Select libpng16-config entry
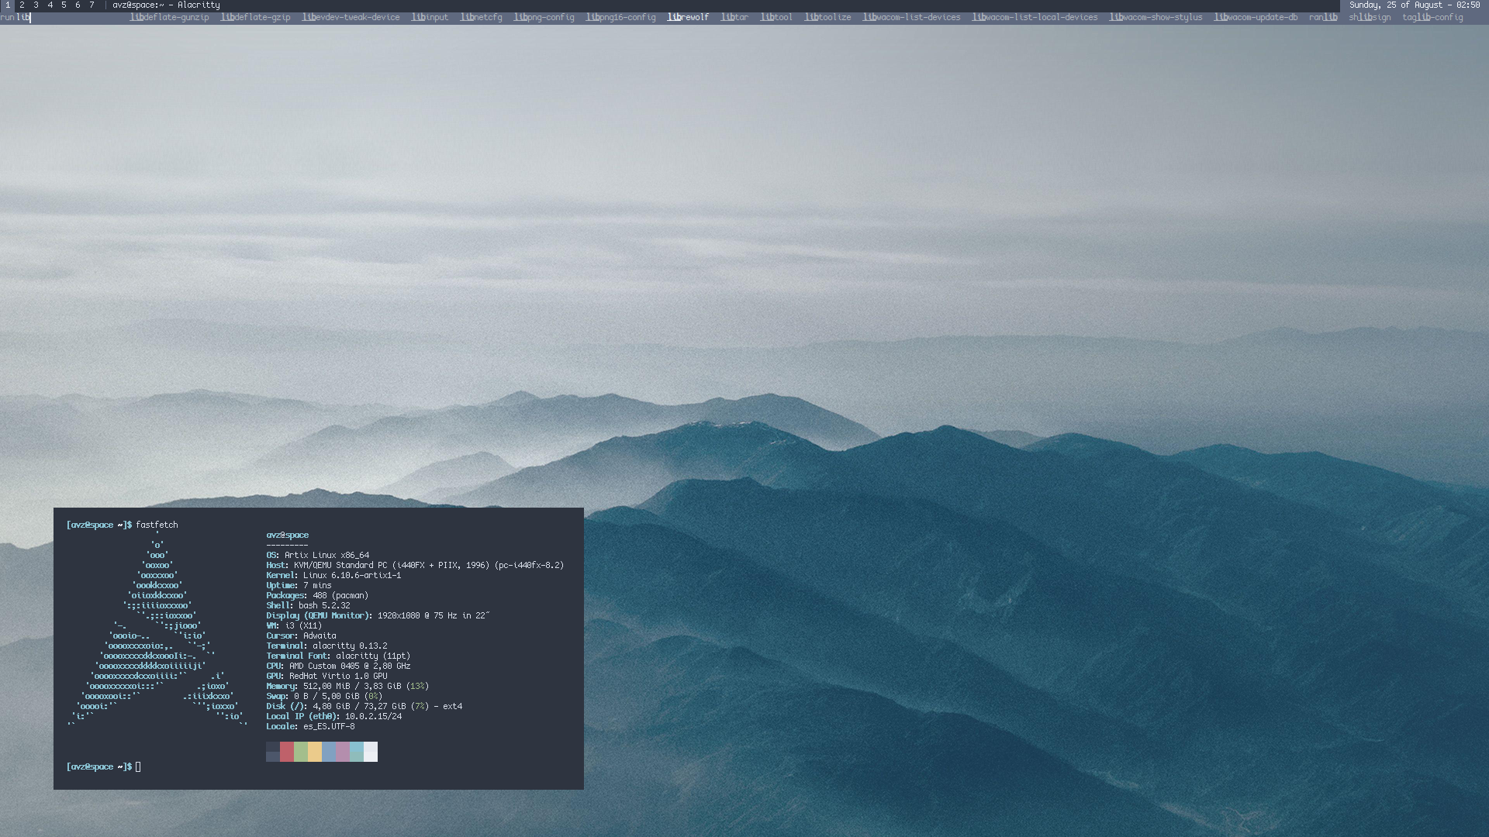Image resolution: width=1489 pixels, height=837 pixels. [x=620, y=17]
